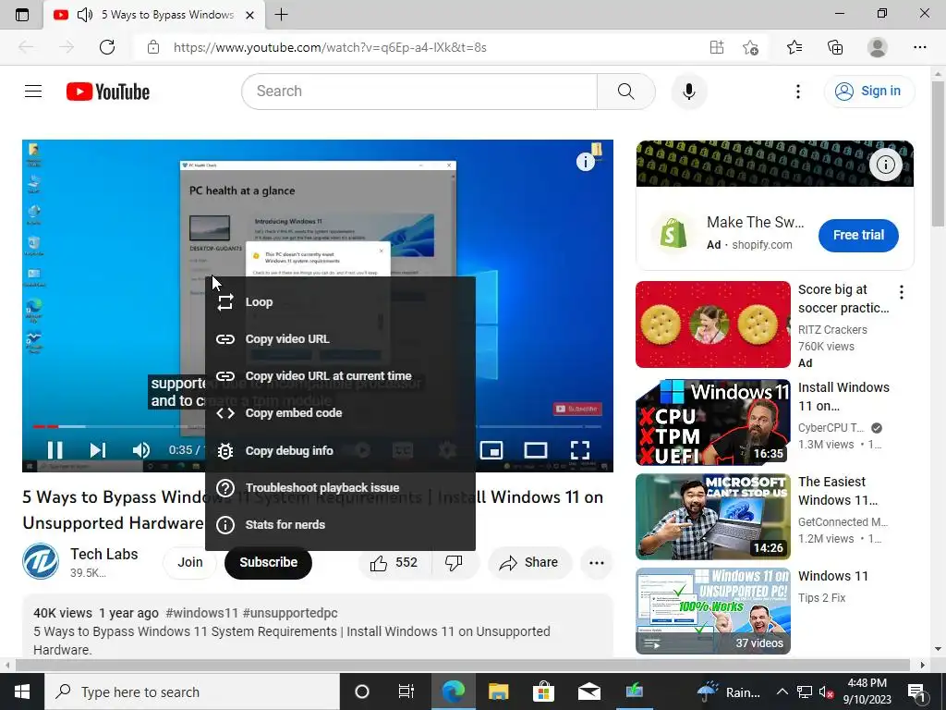This screenshot has width=946, height=710.
Task: Open Microsoft Store from the taskbar
Action: [543, 692]
